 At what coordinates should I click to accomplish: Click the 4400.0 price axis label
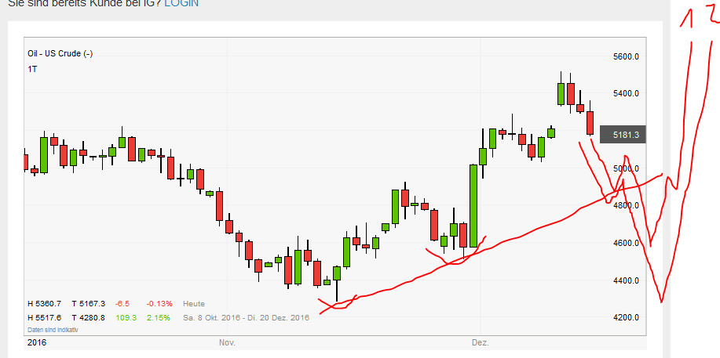click(626, 280)
